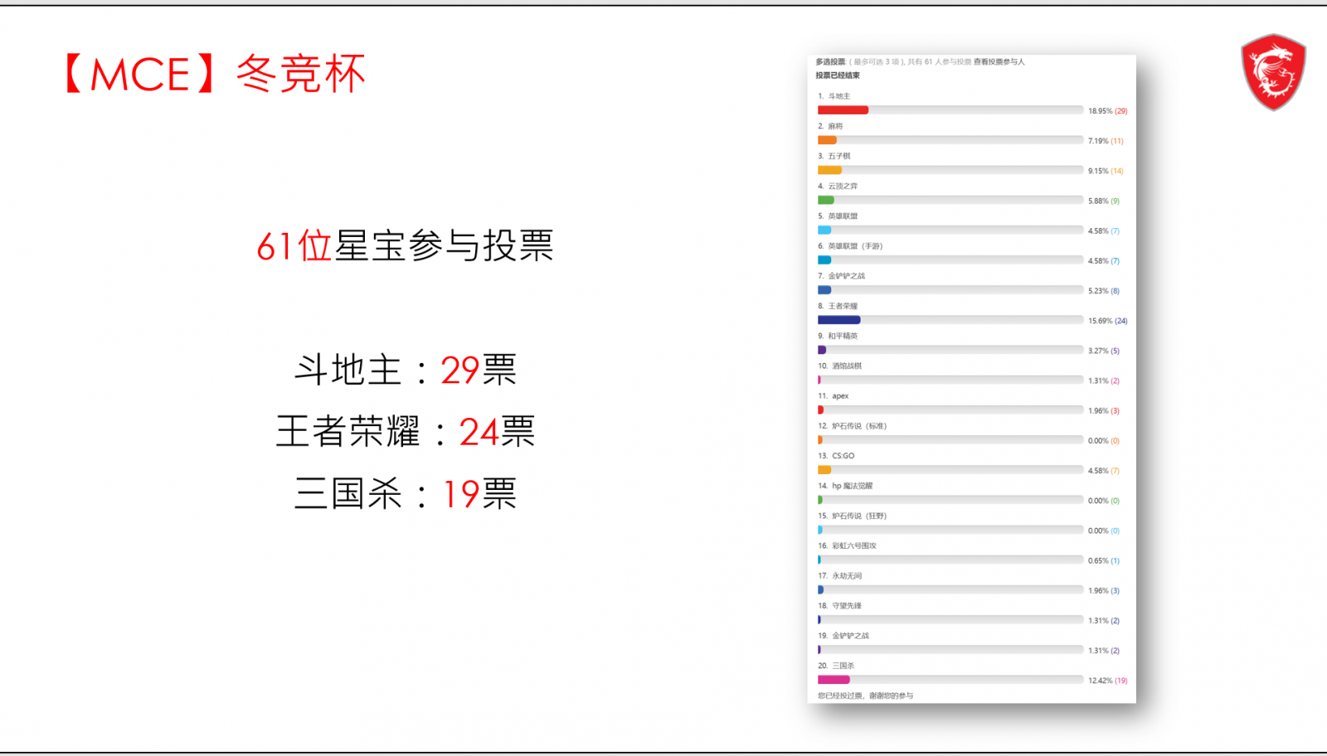
Task: Click poll option 6. 英雄联盟（手游） label
Action: click(x=850, y=246)
